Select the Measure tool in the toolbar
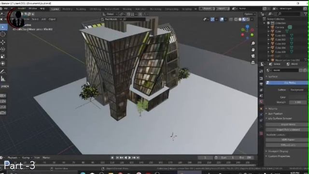309x174 pixels. 3,79
